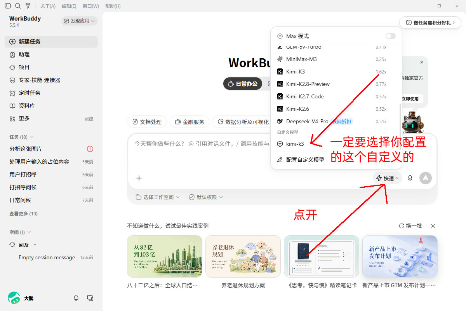The width and height of the screenshot is (466, 311).
Task: Click the filter funnel icon in title bar
Action: pyautogui.click(x=28, y=6)
